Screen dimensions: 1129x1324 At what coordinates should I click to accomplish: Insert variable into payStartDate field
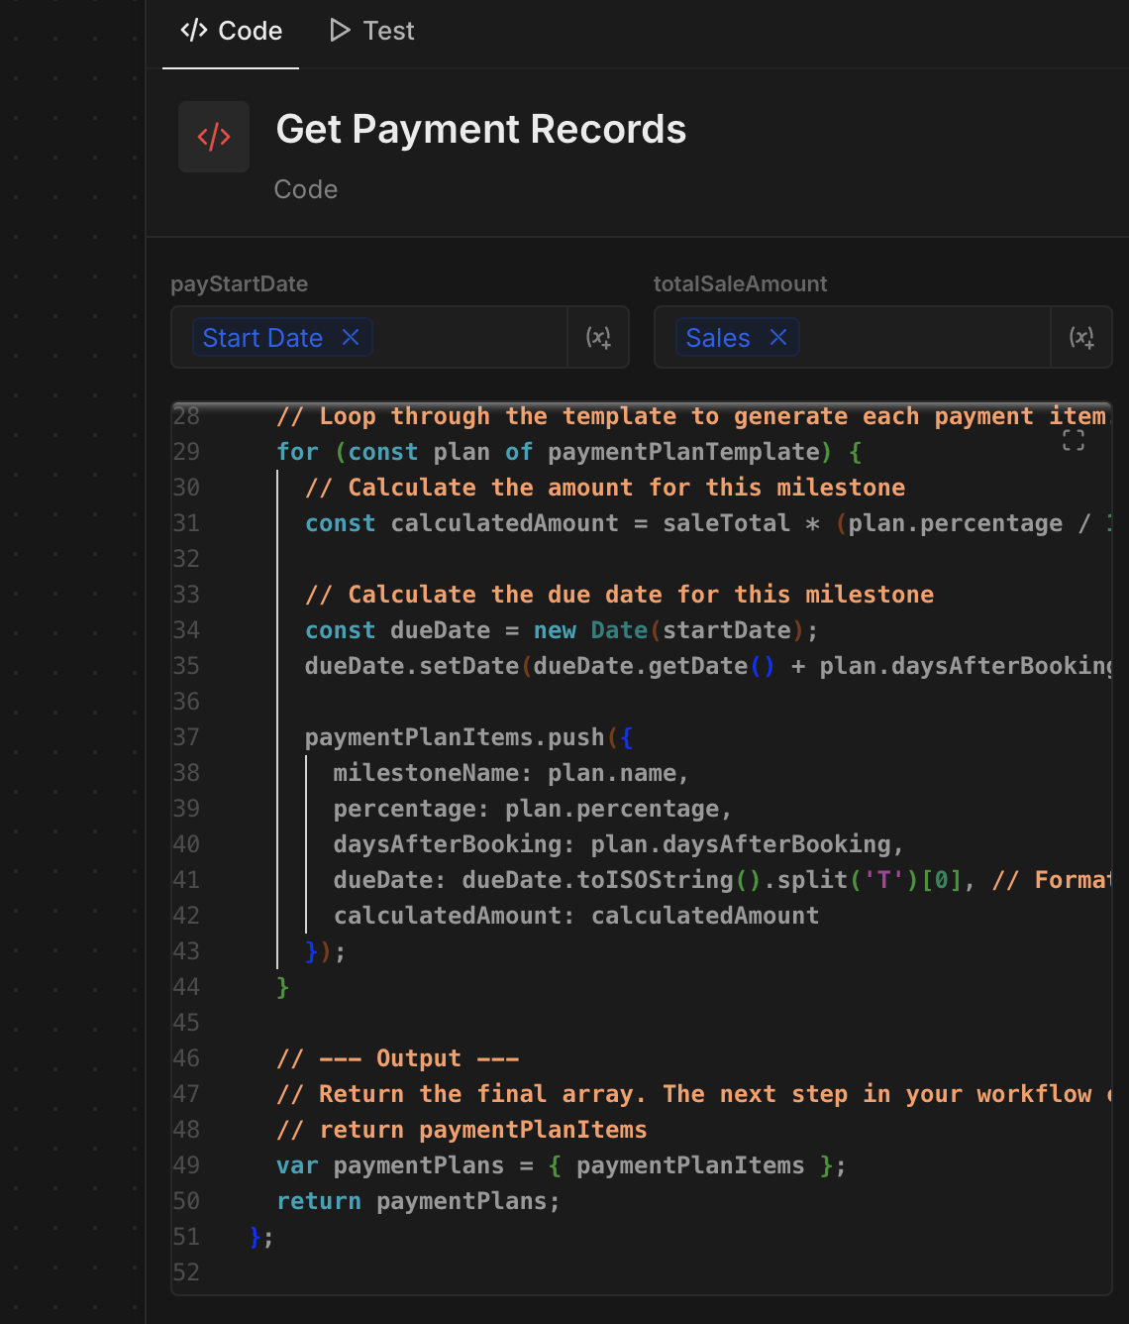pyautogui.click(x=598, y=337)
